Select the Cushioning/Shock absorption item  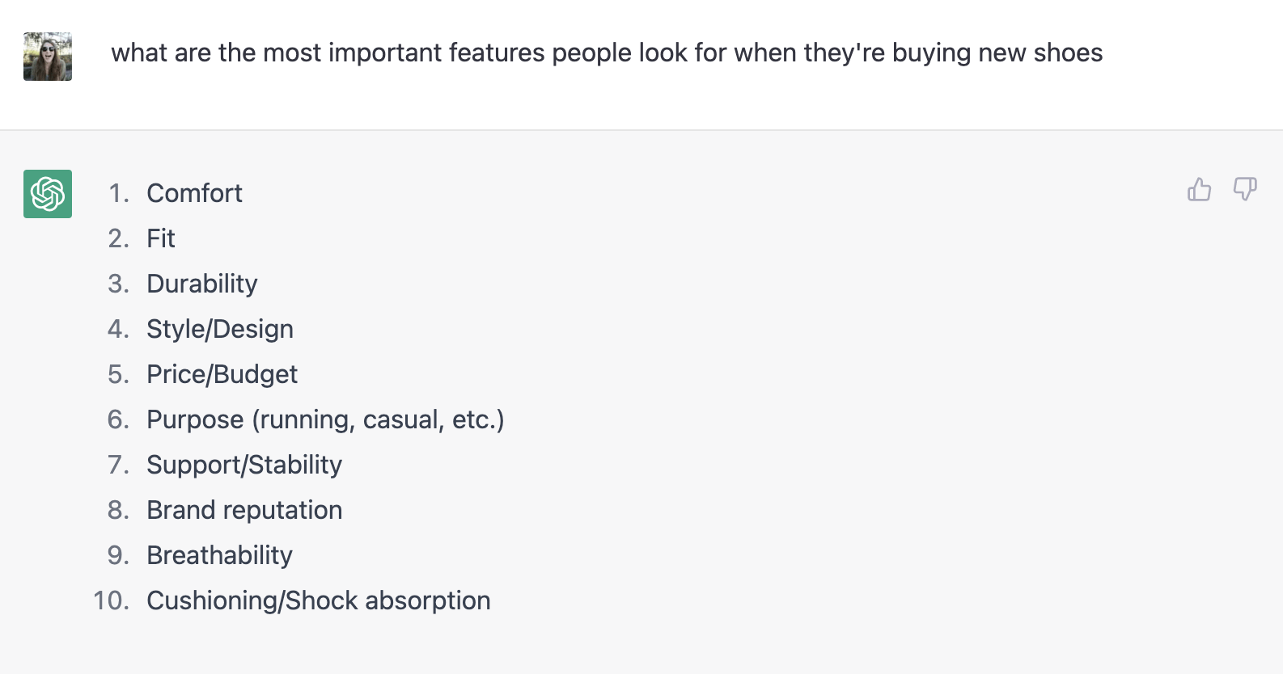[x=318, y=600]
